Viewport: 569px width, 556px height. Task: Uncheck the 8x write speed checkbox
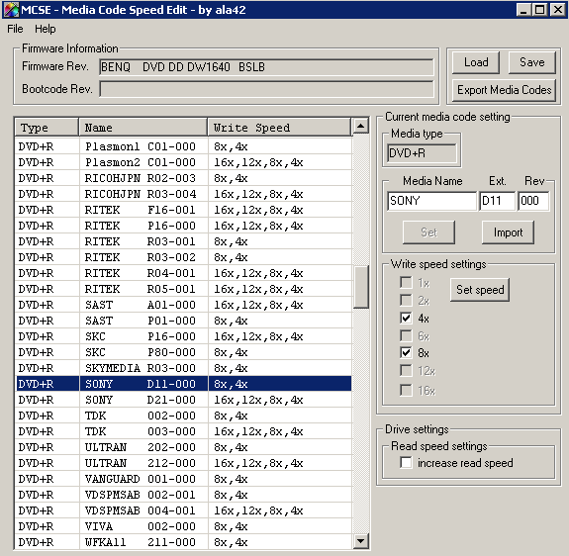[x=406, y=352]
